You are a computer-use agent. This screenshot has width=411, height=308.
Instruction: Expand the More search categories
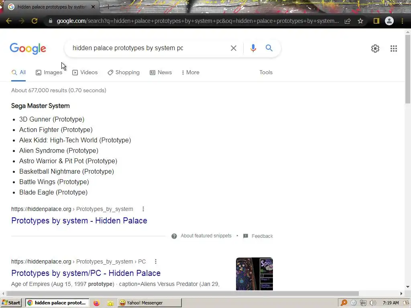191,73
